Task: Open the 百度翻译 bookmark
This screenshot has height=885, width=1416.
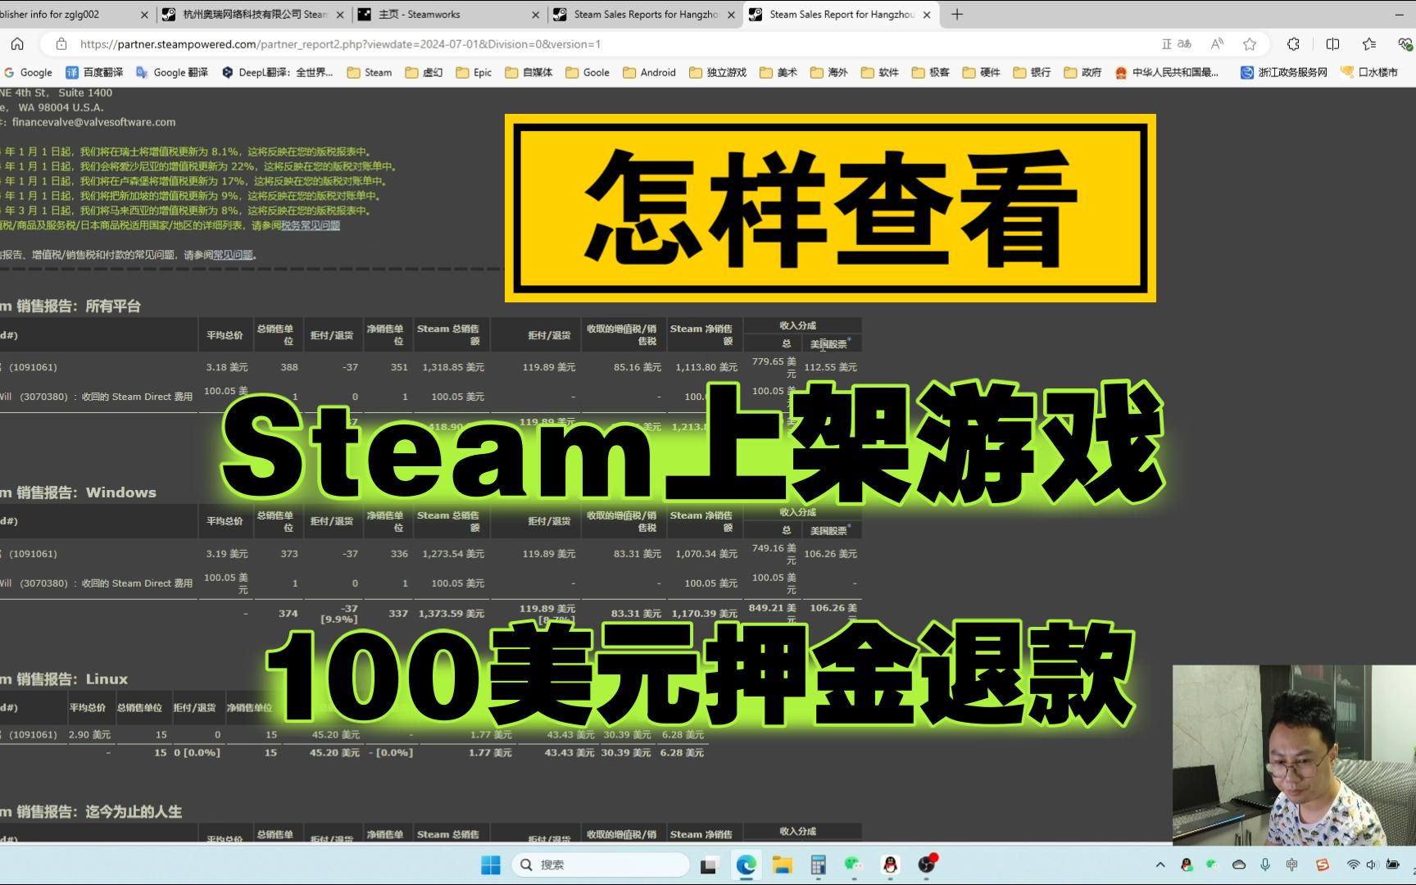Action: (x=94, y=72)
